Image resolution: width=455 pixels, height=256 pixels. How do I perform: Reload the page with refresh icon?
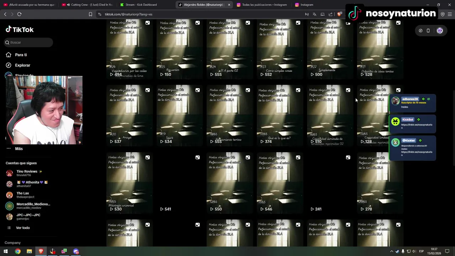click(19, 14)
